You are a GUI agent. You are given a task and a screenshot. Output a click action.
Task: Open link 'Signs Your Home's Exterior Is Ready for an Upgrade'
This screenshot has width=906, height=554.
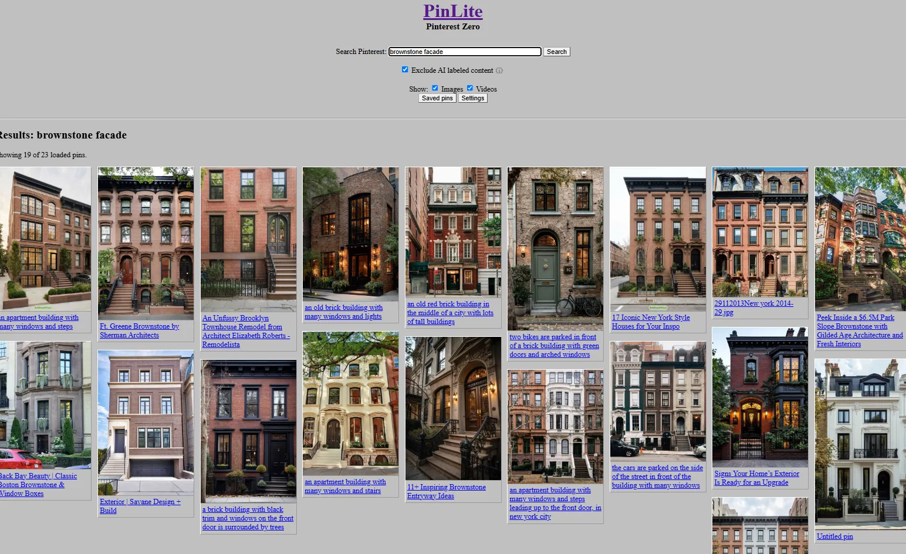point(756,478)
